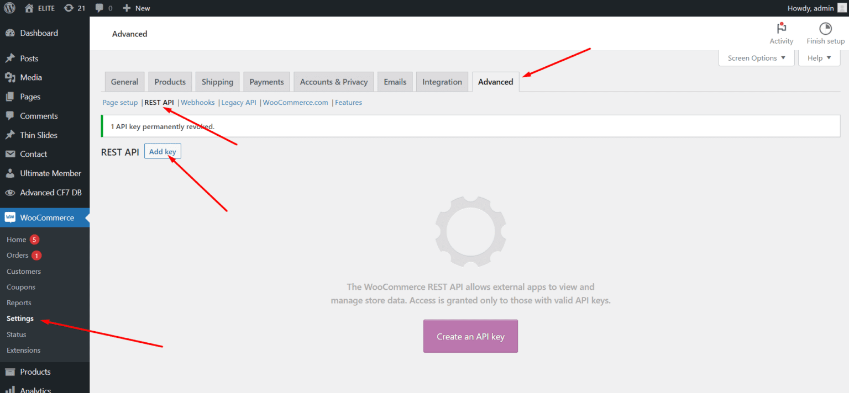Open WooCommerce Customers submenu item

24,272
